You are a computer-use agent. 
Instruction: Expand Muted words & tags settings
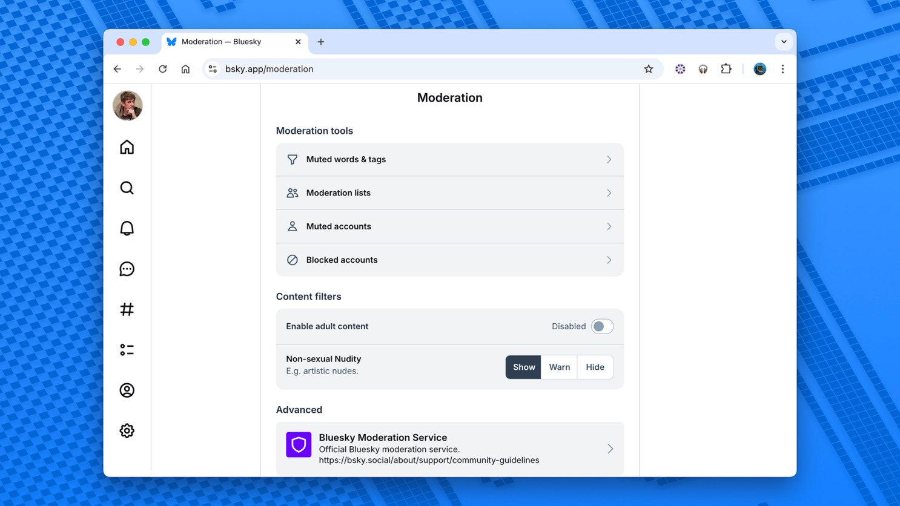coord(449,159)
